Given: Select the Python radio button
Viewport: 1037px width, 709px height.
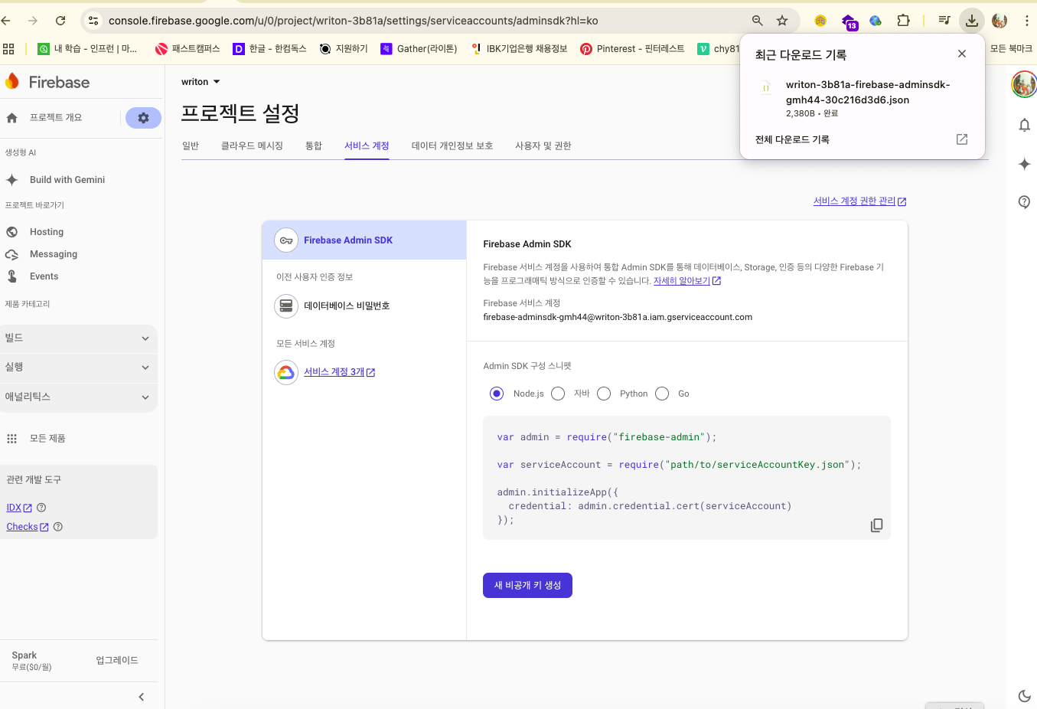Looking at the screenshot, I should point(604,394).
